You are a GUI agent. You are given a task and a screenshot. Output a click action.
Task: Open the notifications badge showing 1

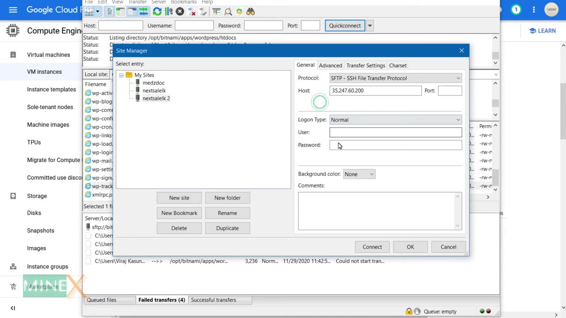[516, 10]
